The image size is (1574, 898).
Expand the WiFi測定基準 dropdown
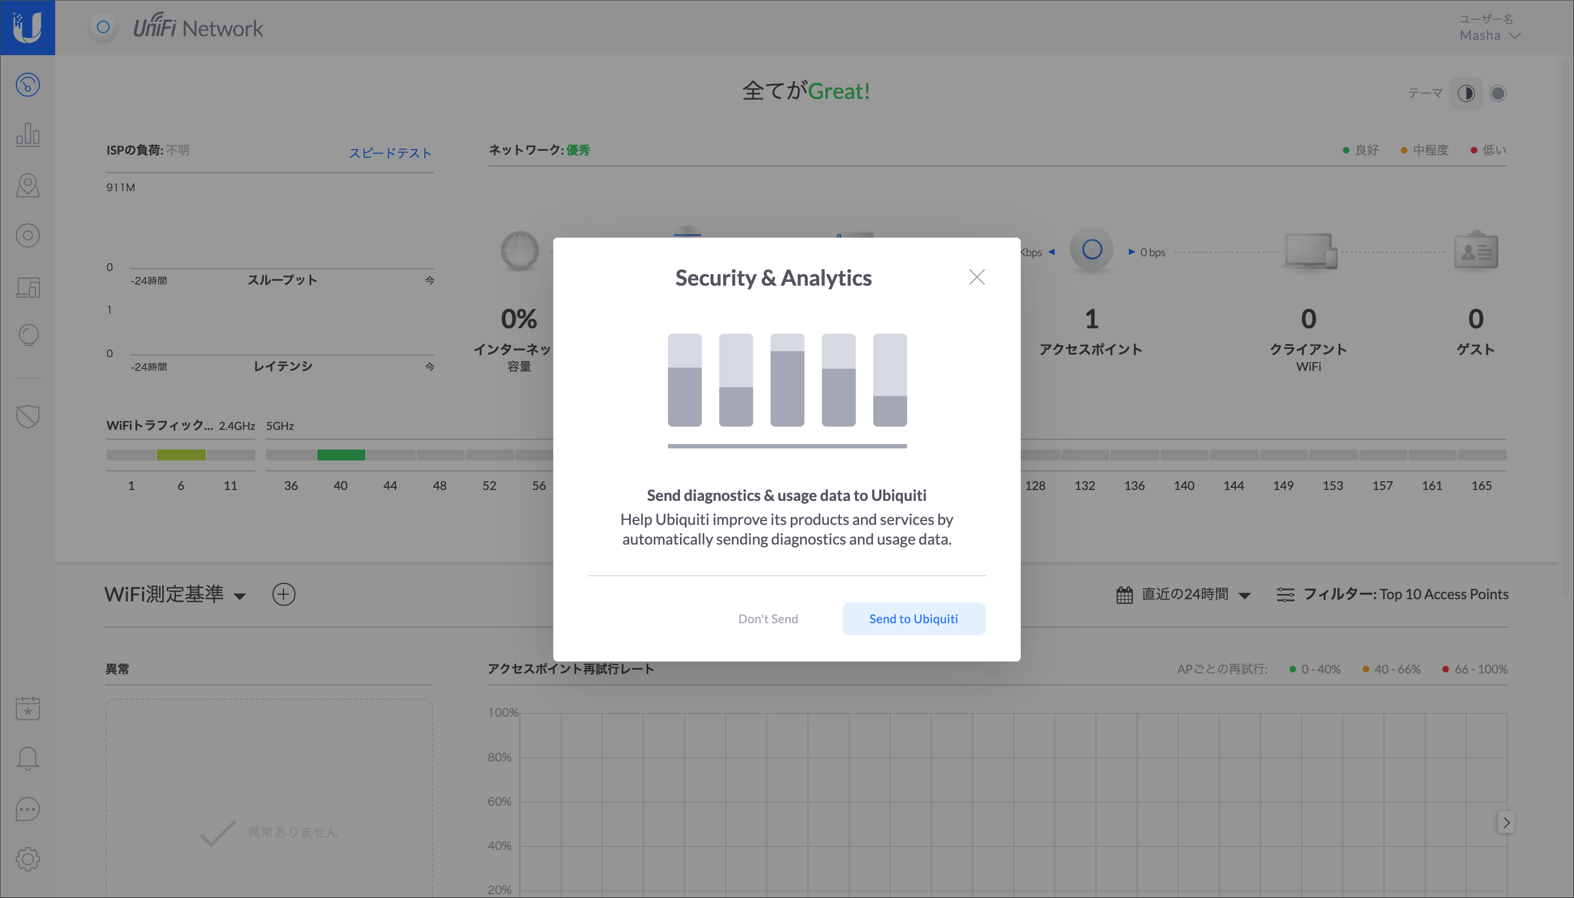tap(175, 594)
